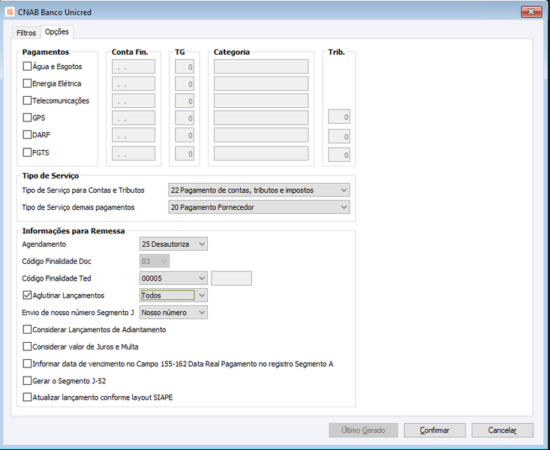Image resolution: width=550 pixels, height=450 pixels.
Task: Tick the Telecomunicações checkbox
Action: (27, 100)
